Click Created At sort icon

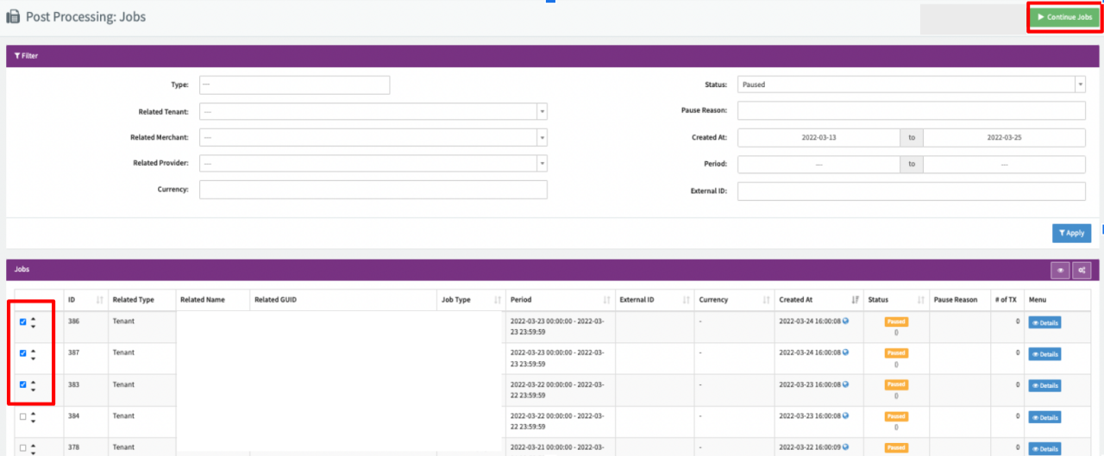point(855,300)
